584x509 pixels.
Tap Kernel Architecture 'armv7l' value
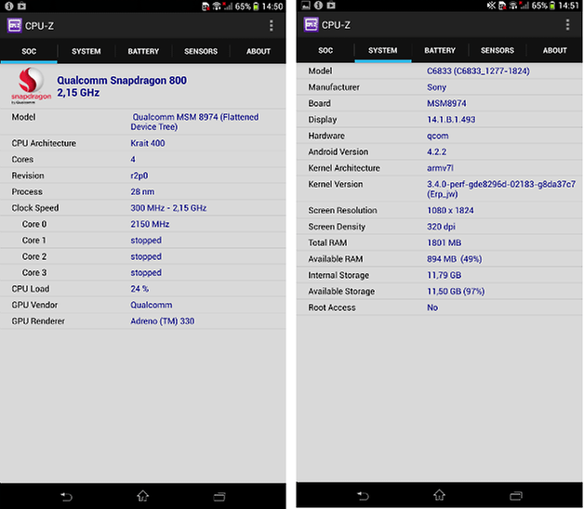point(440,168)
